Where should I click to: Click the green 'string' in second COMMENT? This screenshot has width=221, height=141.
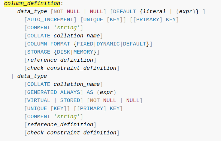pyautogui.click(x=67, y=116)
